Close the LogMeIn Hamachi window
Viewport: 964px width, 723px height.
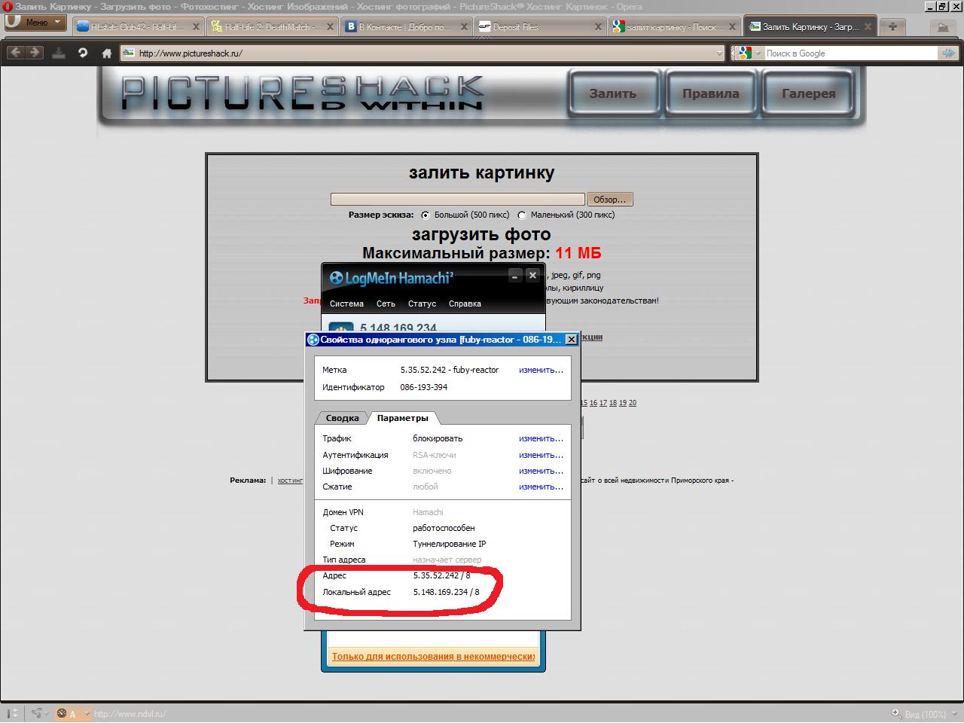coord(532,276)
